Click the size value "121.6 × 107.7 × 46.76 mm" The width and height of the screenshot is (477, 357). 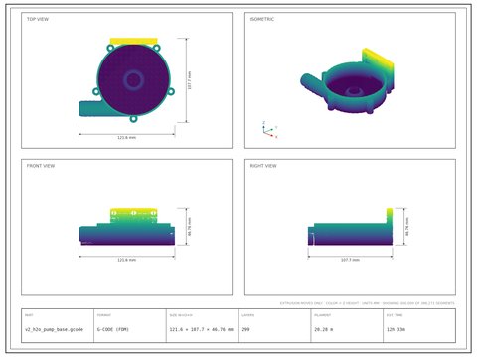point(202,329)
